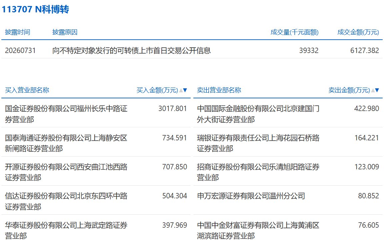The width and height of the screenshot is (384, 243).
Task: Click the 披露原因 column header
Action: click(65, 32)
